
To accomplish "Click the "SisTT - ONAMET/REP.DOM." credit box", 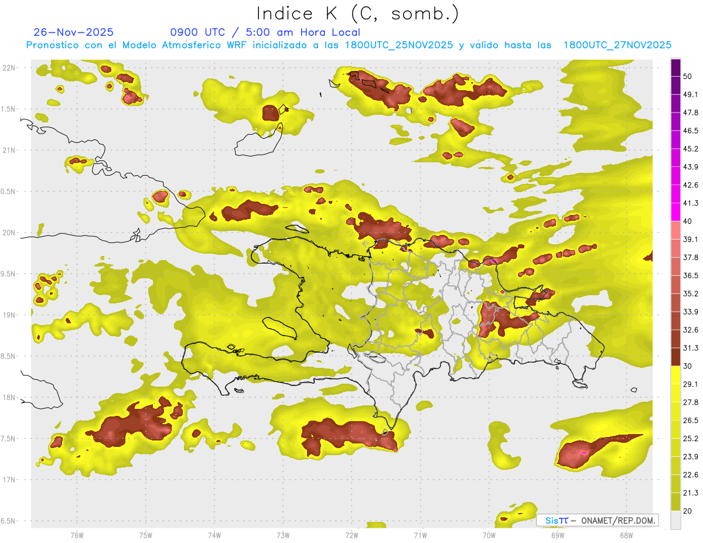I will click(597, 520).
